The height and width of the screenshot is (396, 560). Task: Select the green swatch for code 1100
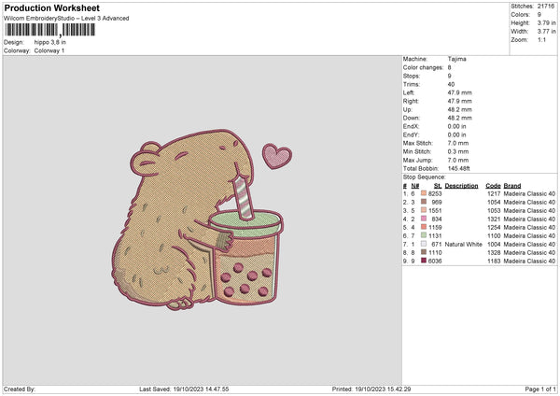[424, 235]
